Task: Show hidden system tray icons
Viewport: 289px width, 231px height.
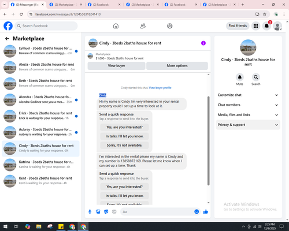Action: point(243,226)
